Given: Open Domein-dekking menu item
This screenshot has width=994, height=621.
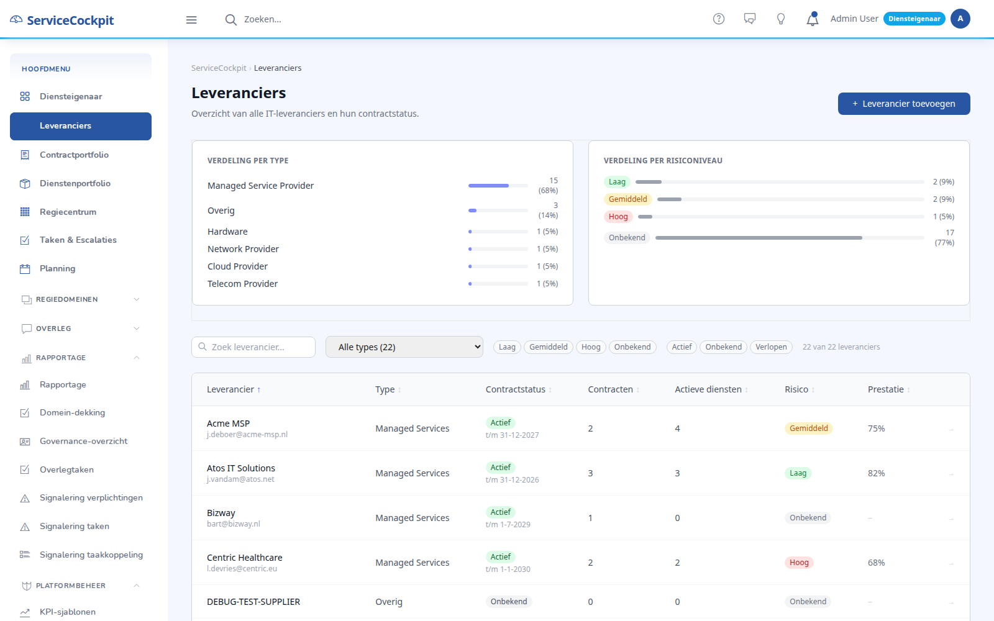Looking at the screenshot, I should 81,413.
